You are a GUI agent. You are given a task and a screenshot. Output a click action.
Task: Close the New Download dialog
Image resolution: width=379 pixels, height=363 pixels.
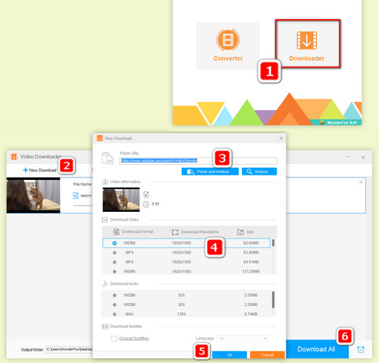[281, 138]
